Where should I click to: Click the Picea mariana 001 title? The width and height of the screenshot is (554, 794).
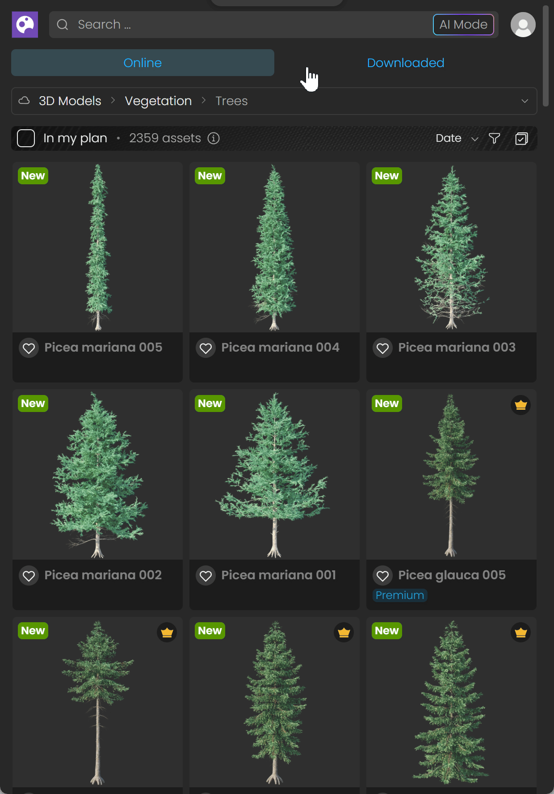point(279,575)
